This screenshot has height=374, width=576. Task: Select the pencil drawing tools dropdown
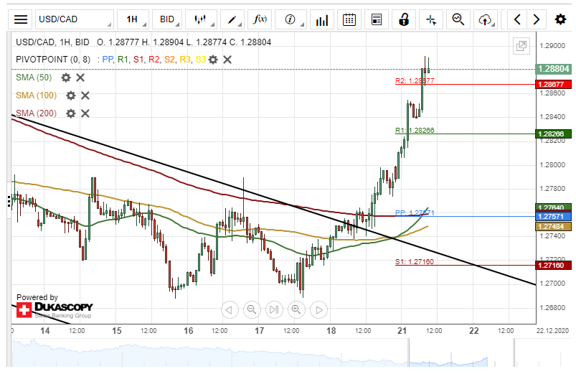pyautogui.click(x=232, y=19)
